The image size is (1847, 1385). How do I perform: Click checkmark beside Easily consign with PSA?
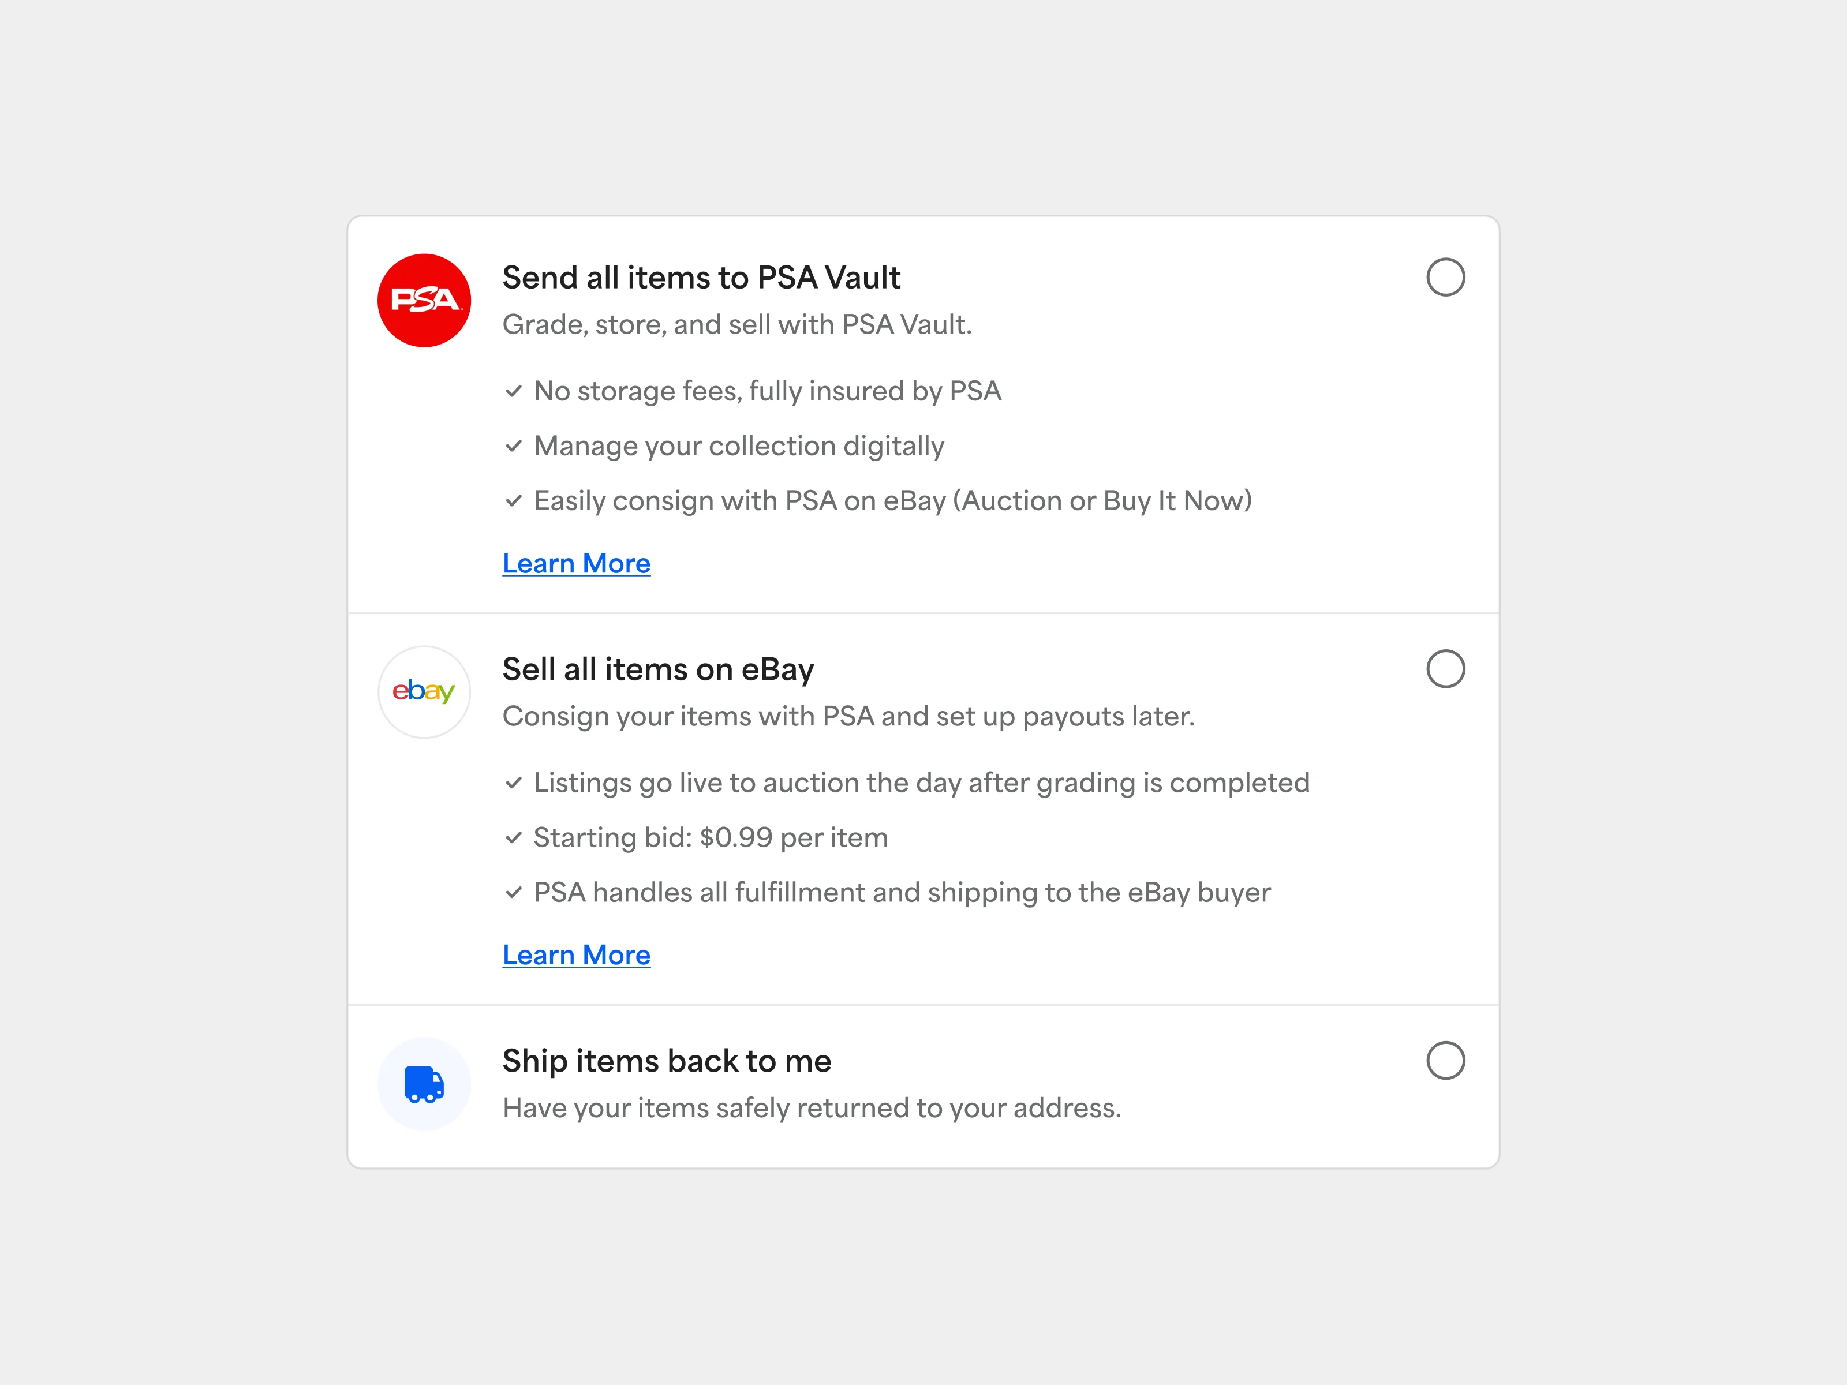[514, 501]
